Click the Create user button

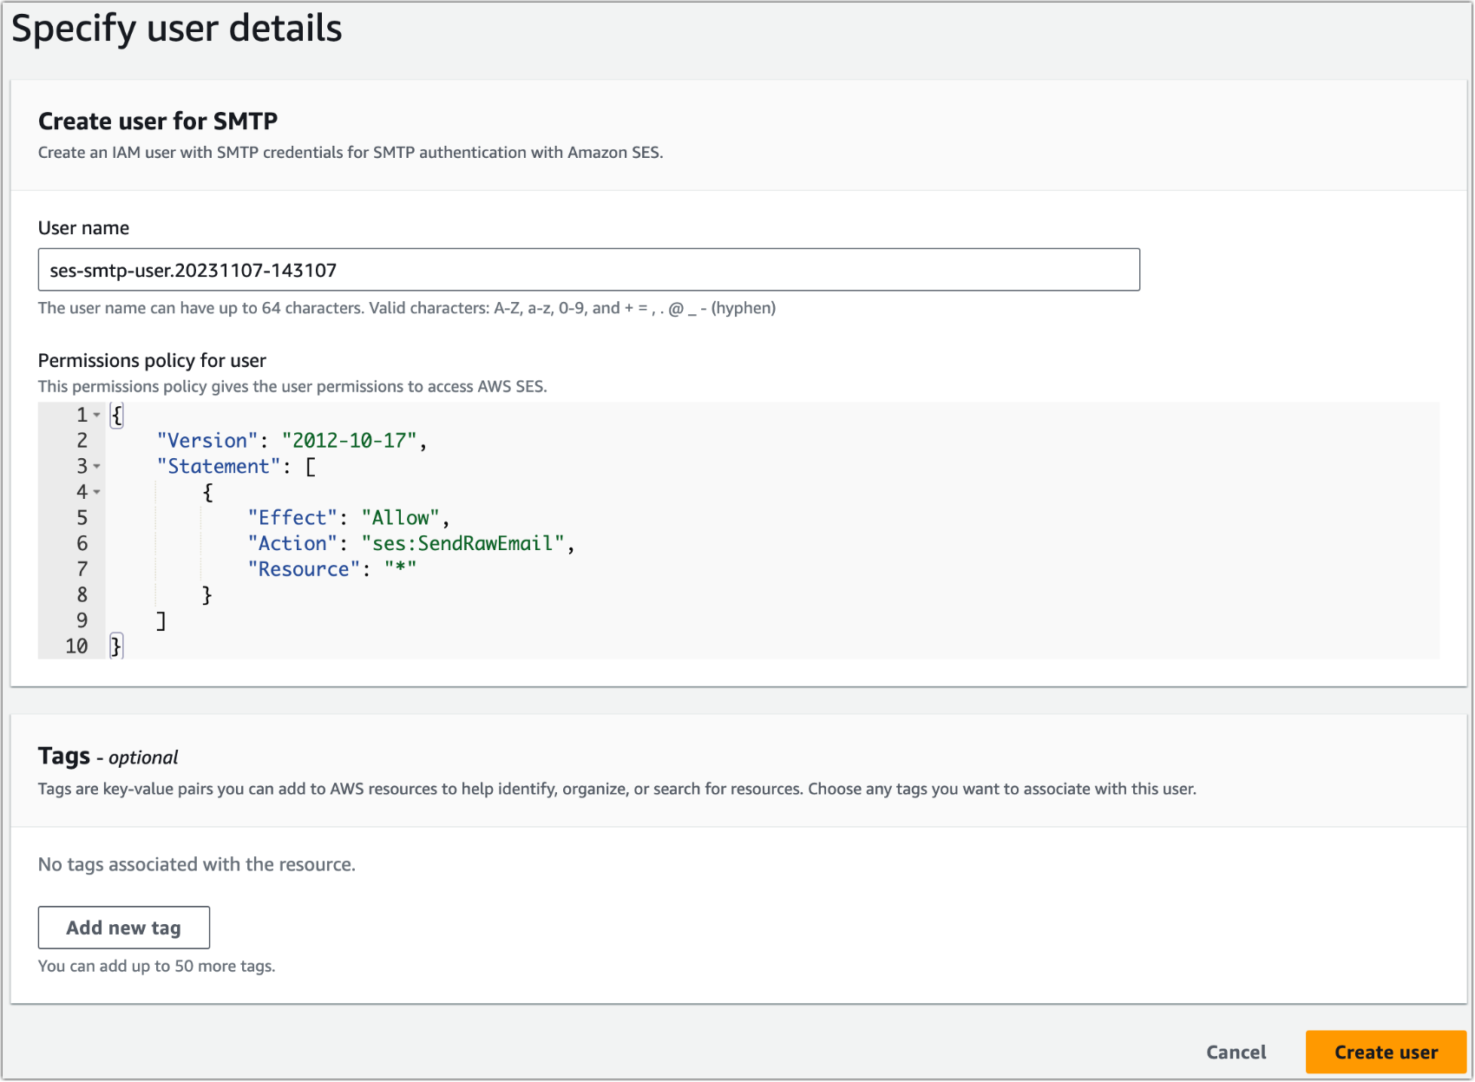point(1385,1052)
